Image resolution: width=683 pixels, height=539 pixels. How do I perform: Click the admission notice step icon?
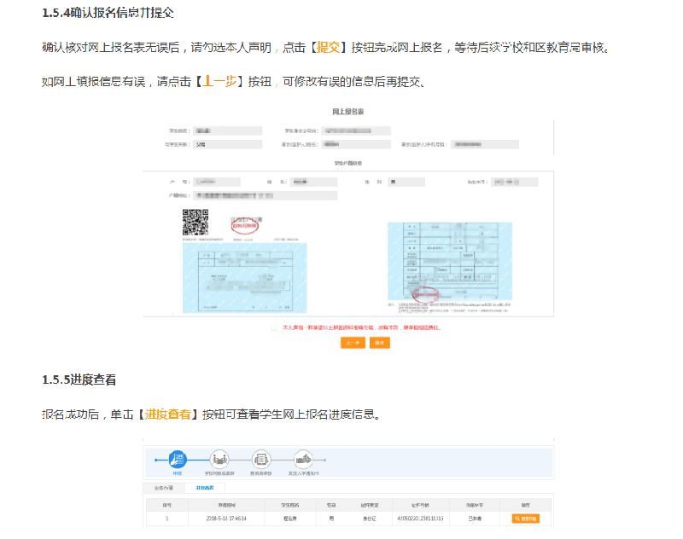(303, 459)
